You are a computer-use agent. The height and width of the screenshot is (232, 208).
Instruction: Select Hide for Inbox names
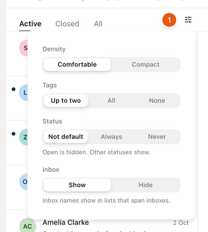pos(146,185)
